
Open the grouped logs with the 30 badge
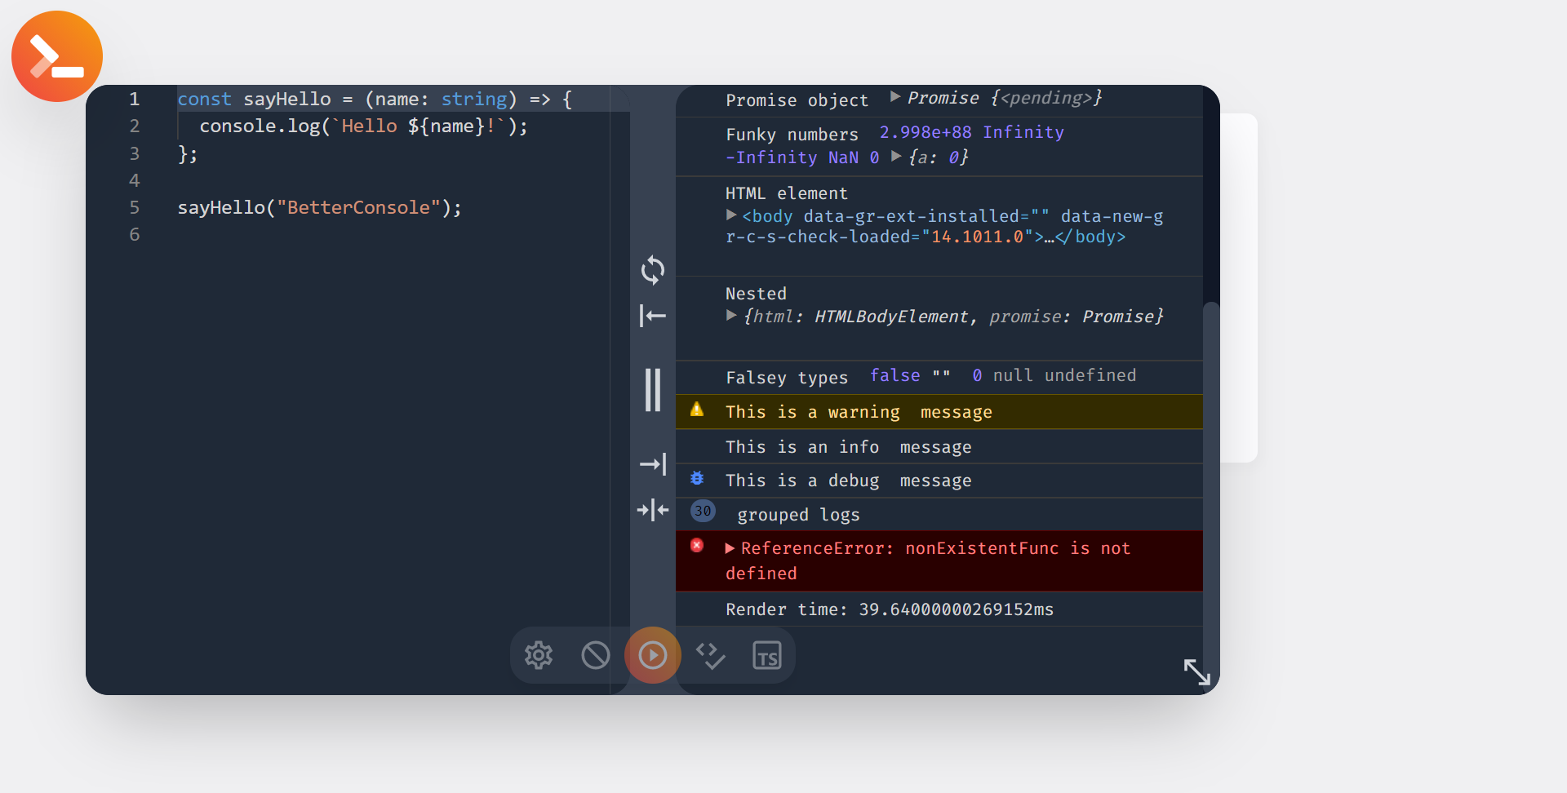click(x=703, y=512)
